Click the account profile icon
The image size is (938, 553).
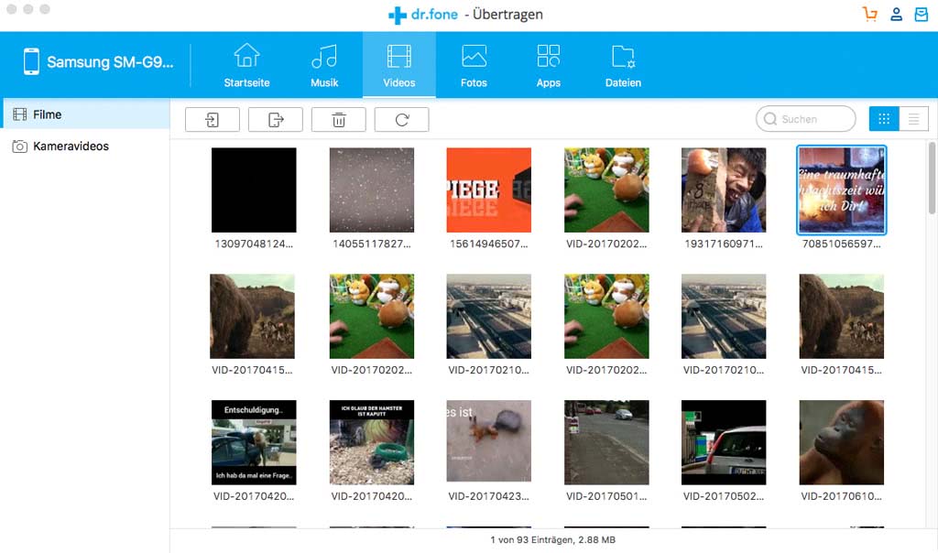896,14
